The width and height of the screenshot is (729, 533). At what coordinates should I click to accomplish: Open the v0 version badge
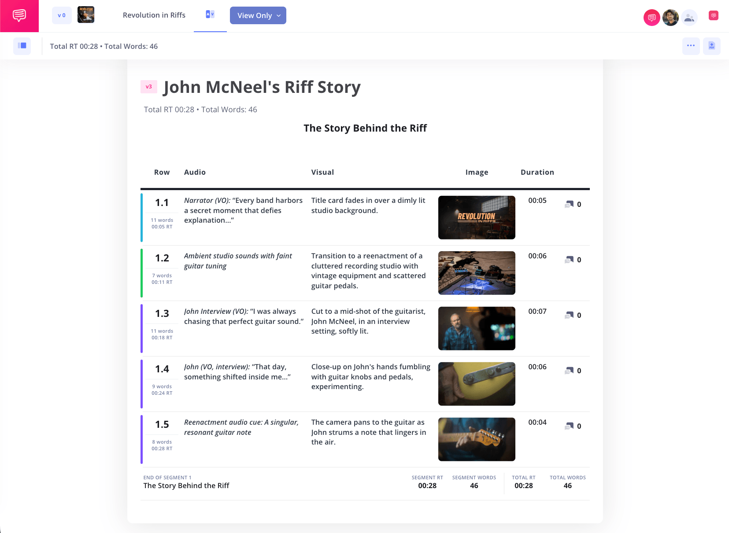[62, 15]
